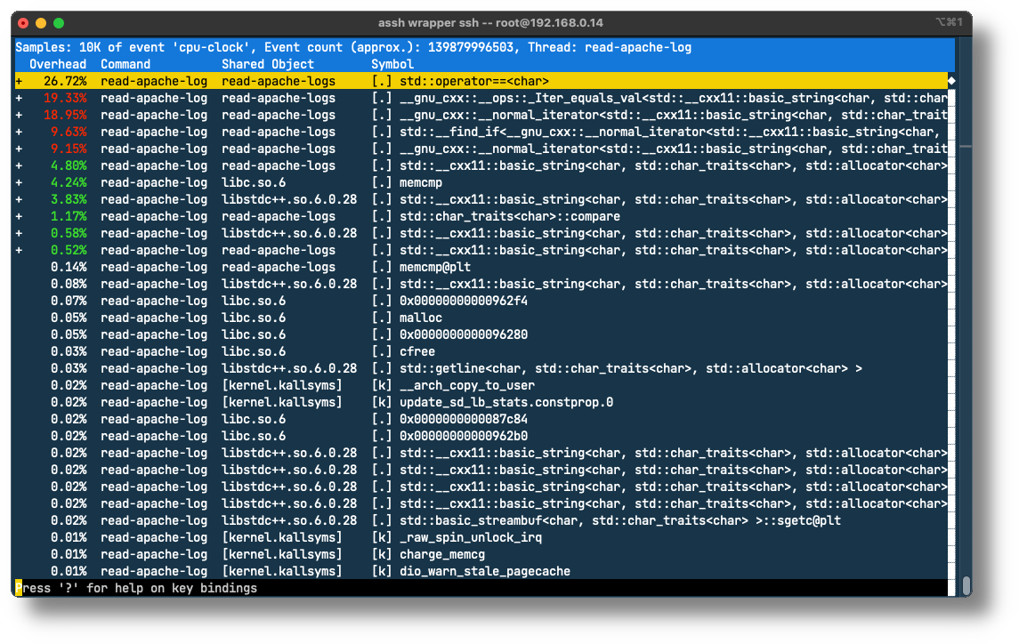
Task: Select the 0x00000000000962f4 address row
Action: tap(481, 301)
